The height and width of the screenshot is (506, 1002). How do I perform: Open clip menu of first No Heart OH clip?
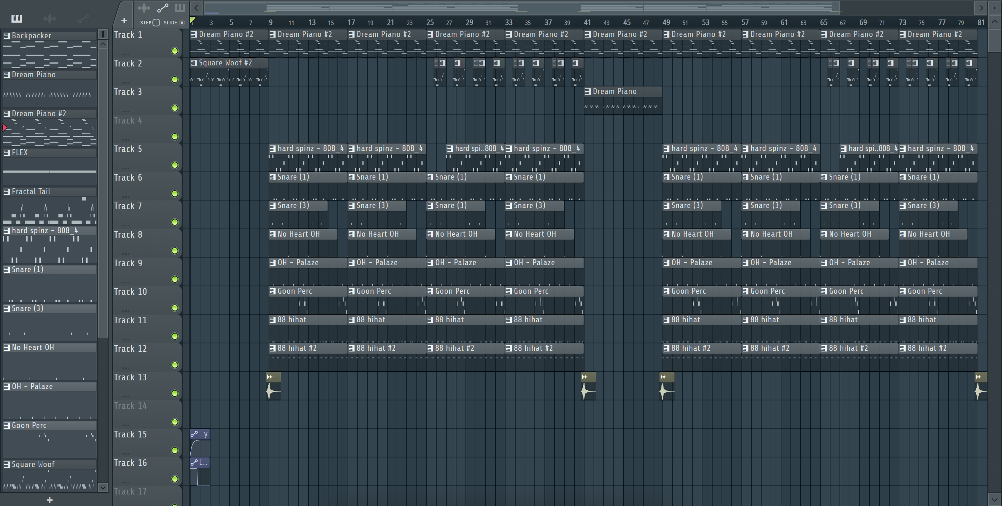point(273,234)
